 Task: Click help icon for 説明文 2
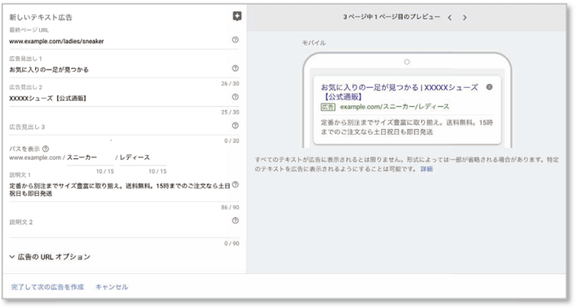[x=235, y=220]
